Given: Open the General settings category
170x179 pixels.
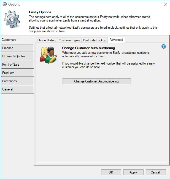Looking at the screenshot, I should point(17,89).
